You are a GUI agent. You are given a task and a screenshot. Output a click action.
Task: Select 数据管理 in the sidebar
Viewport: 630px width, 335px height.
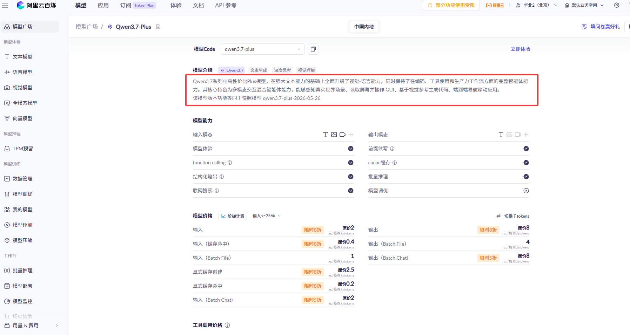[x=30, y=179]
